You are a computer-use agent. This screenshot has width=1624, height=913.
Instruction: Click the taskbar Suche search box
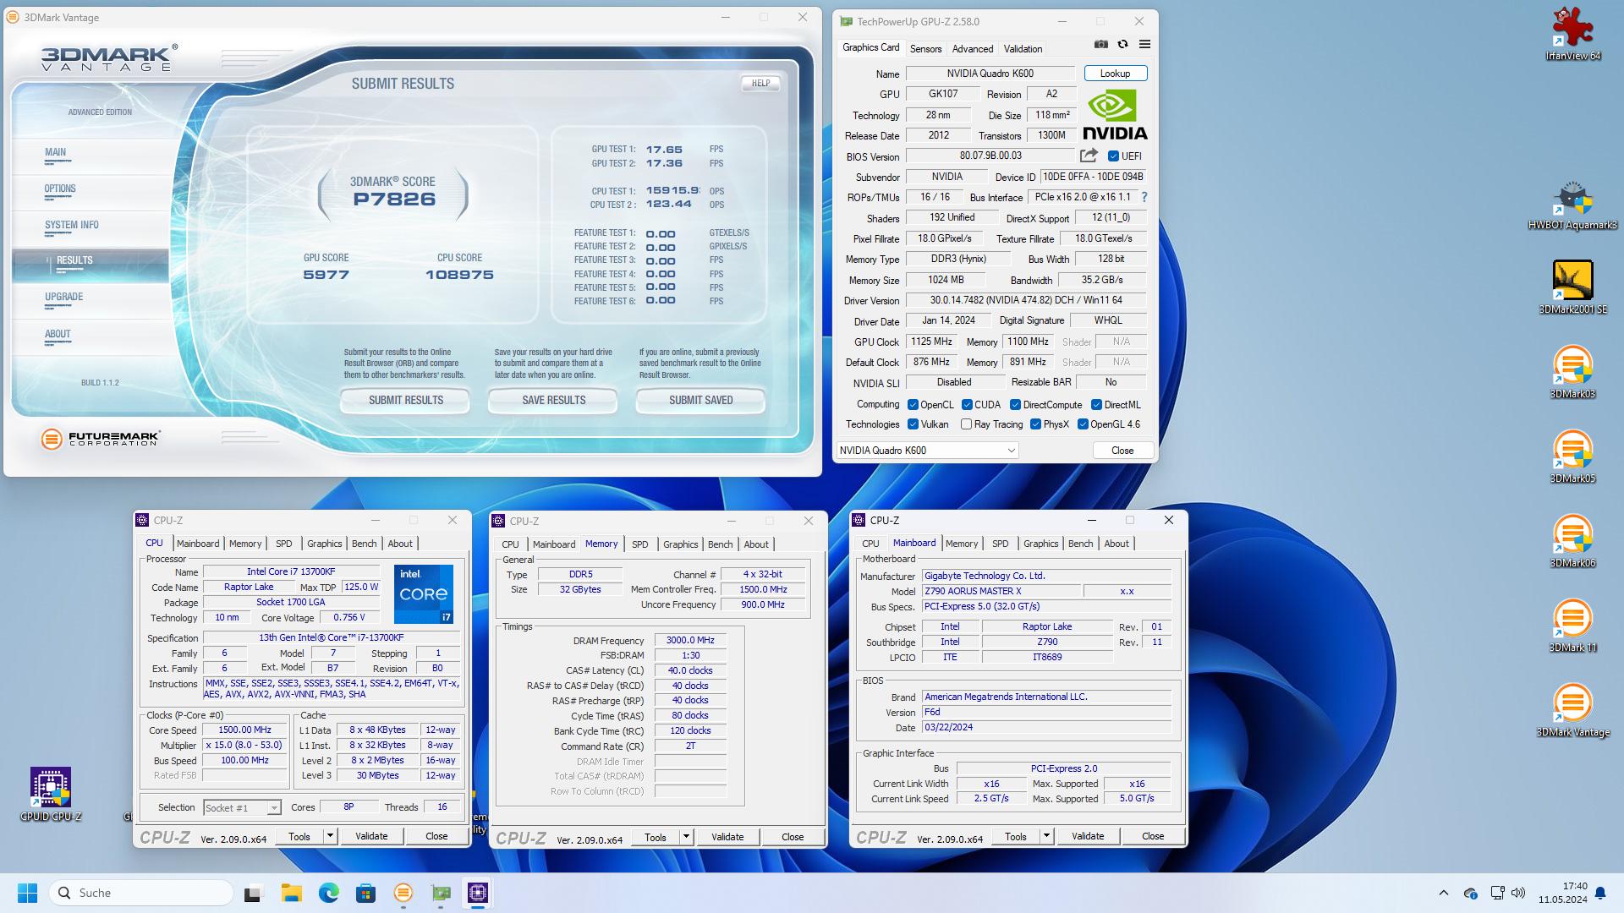click(141, 893)
